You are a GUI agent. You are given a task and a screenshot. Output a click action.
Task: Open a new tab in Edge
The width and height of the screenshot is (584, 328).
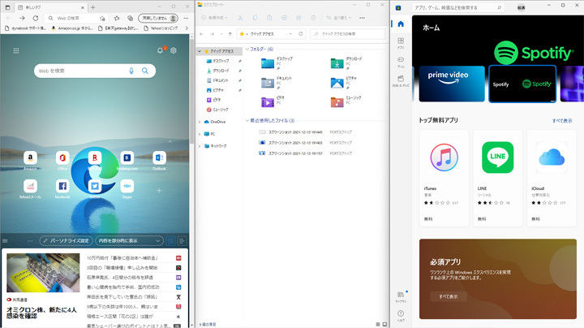(x=92, y=7)
